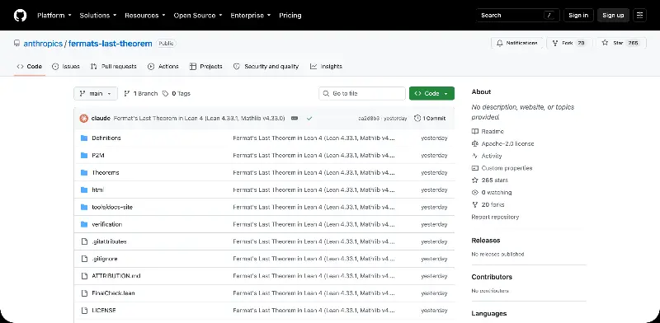Open the Definitions folder
This screenshot has height=323, width=660.
tap(106, 138)
